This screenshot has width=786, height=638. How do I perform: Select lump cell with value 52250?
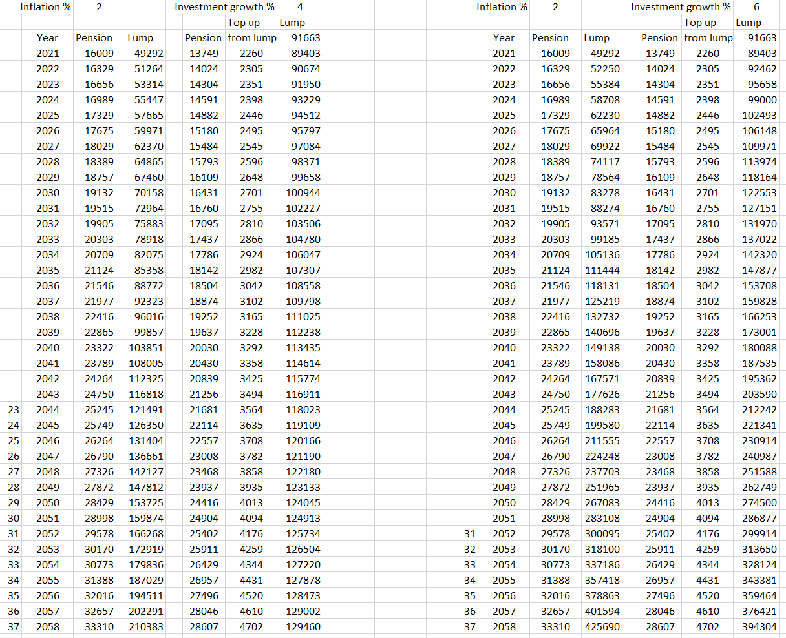click(602, 69)
